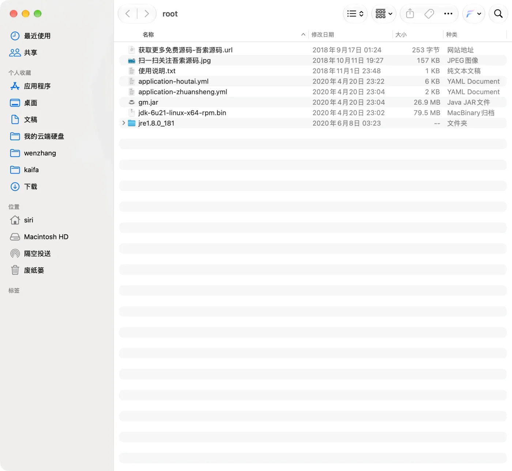Click the search magnifier icon

click(498, 14)
